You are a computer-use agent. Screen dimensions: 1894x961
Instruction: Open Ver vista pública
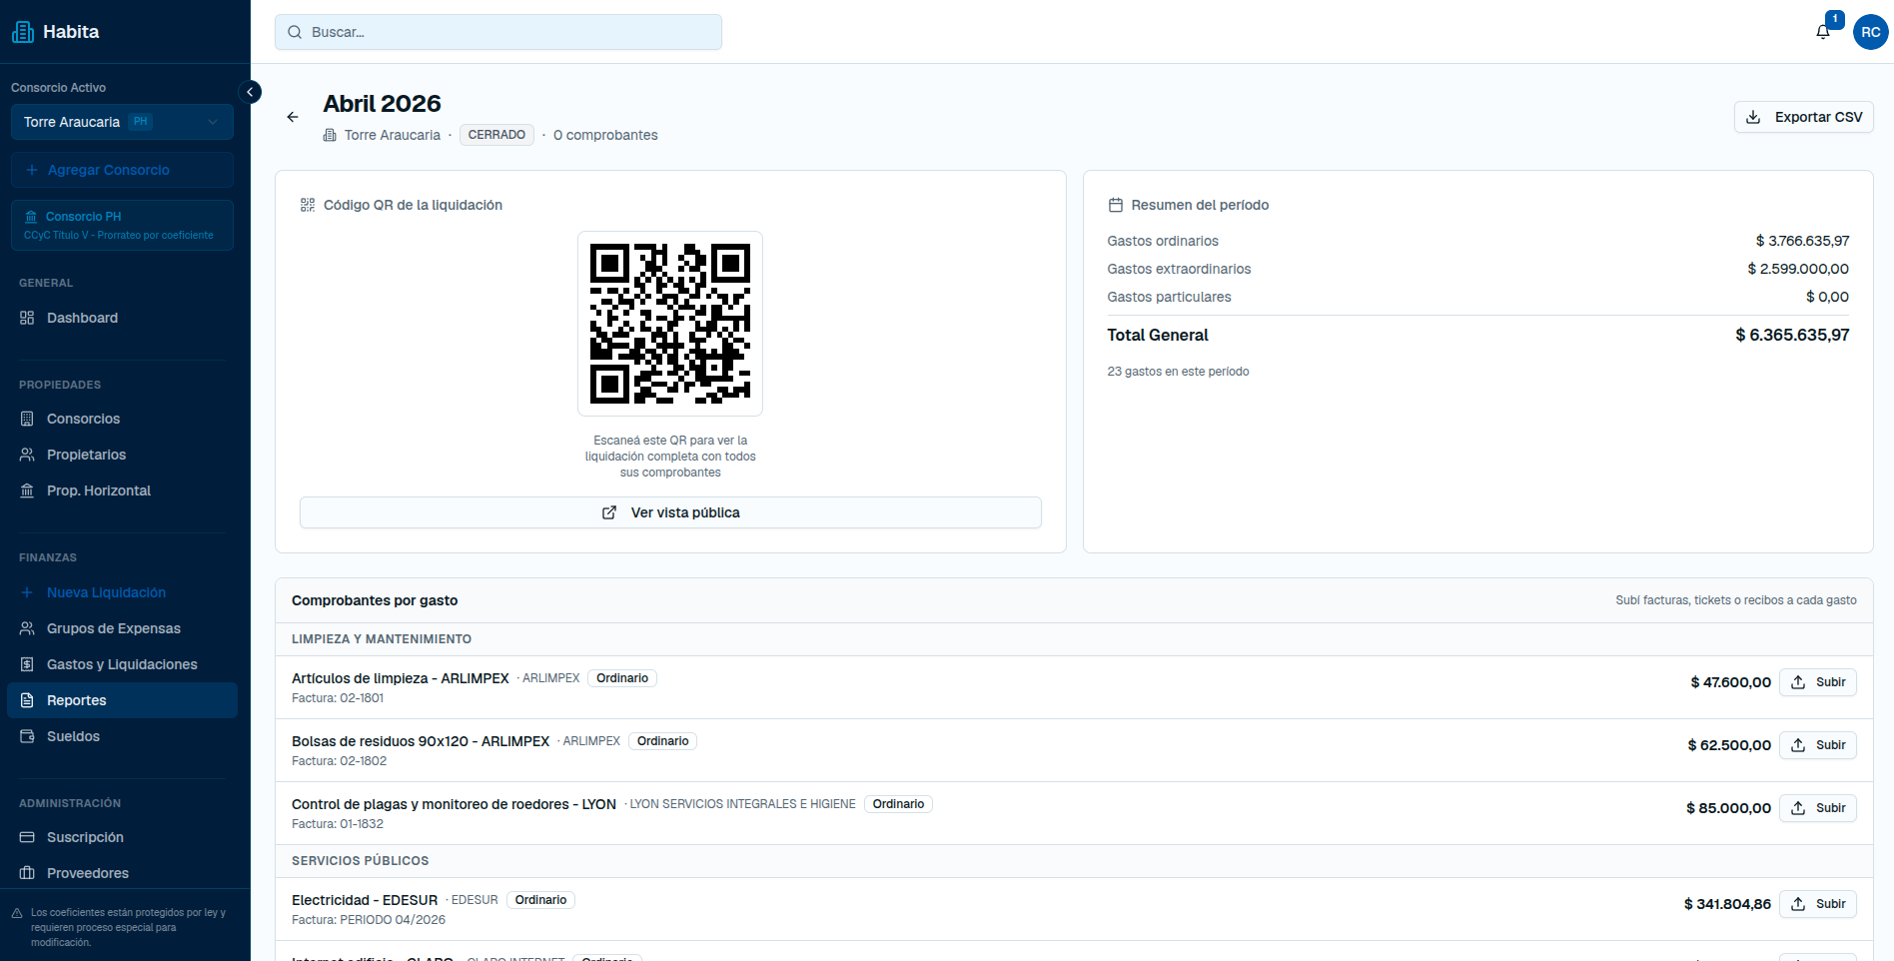click(670, 512)
